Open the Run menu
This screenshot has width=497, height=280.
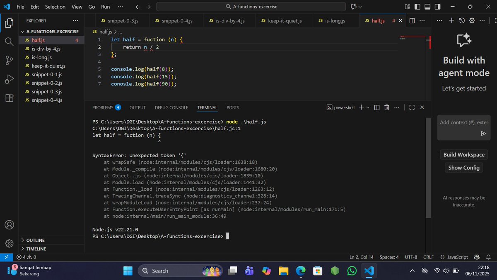click(105, 7)
